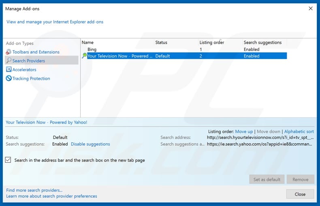Click Set as default button
Viewport: 320px width, 206px height.
[267, 179]
